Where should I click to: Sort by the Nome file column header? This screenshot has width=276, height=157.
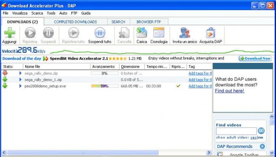57,67
